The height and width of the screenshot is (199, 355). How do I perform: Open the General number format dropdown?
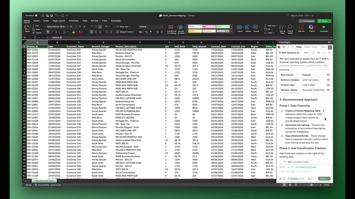pyautogui.click(x=162, y=27)
